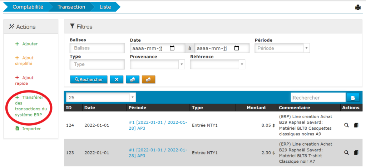Viewport: 366px width, 167px height.
Task: Open the calendar picker of the start date
Action: pyautogui.click(x=172, y=48)
